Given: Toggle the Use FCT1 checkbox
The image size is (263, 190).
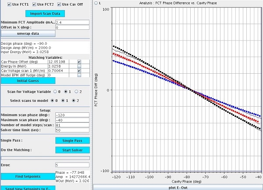Looking at the screenshot, I should click(11, 4).
